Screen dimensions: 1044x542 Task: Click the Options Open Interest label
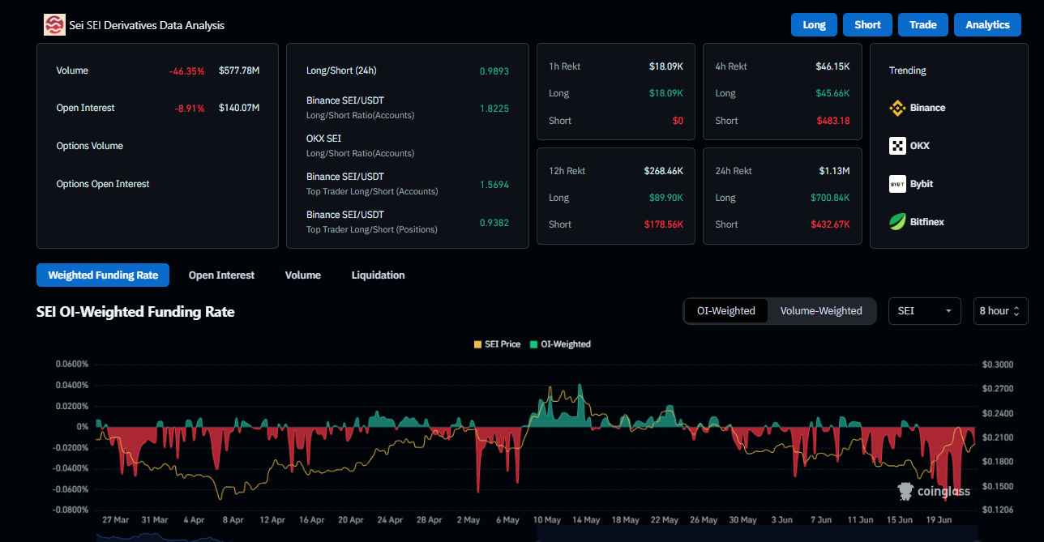point(103,184)
